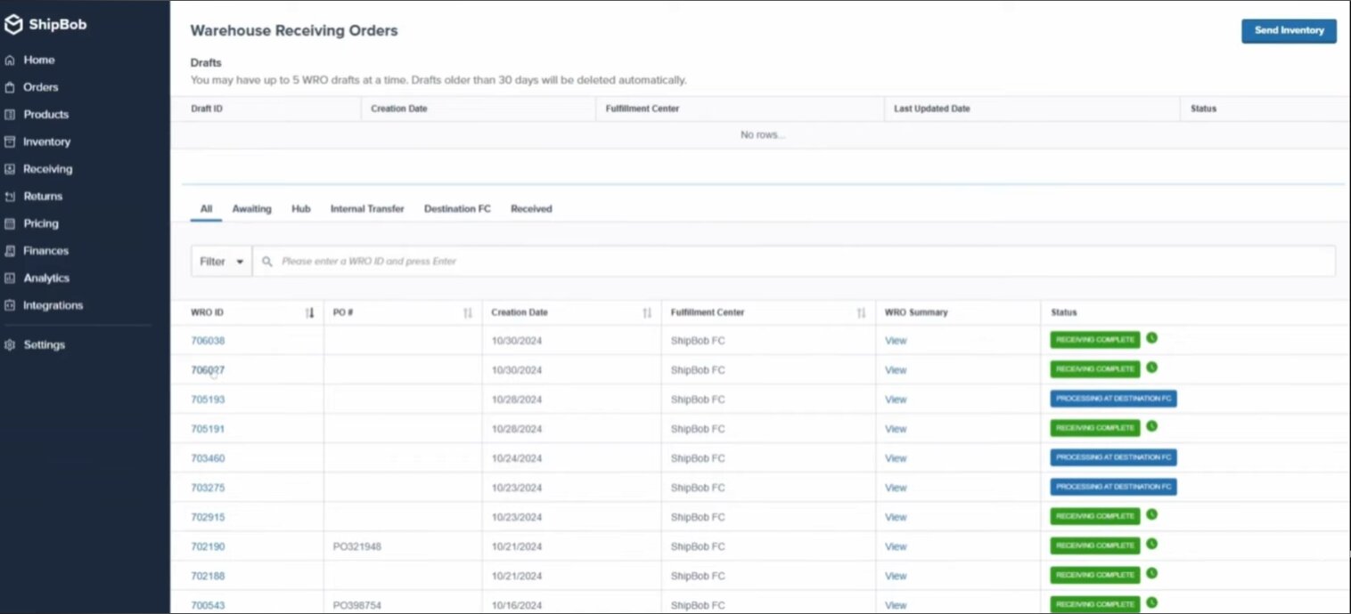Click the Orders sidebar icon
The width and height of the screenshot is (1351, 614).
(10, 87)
